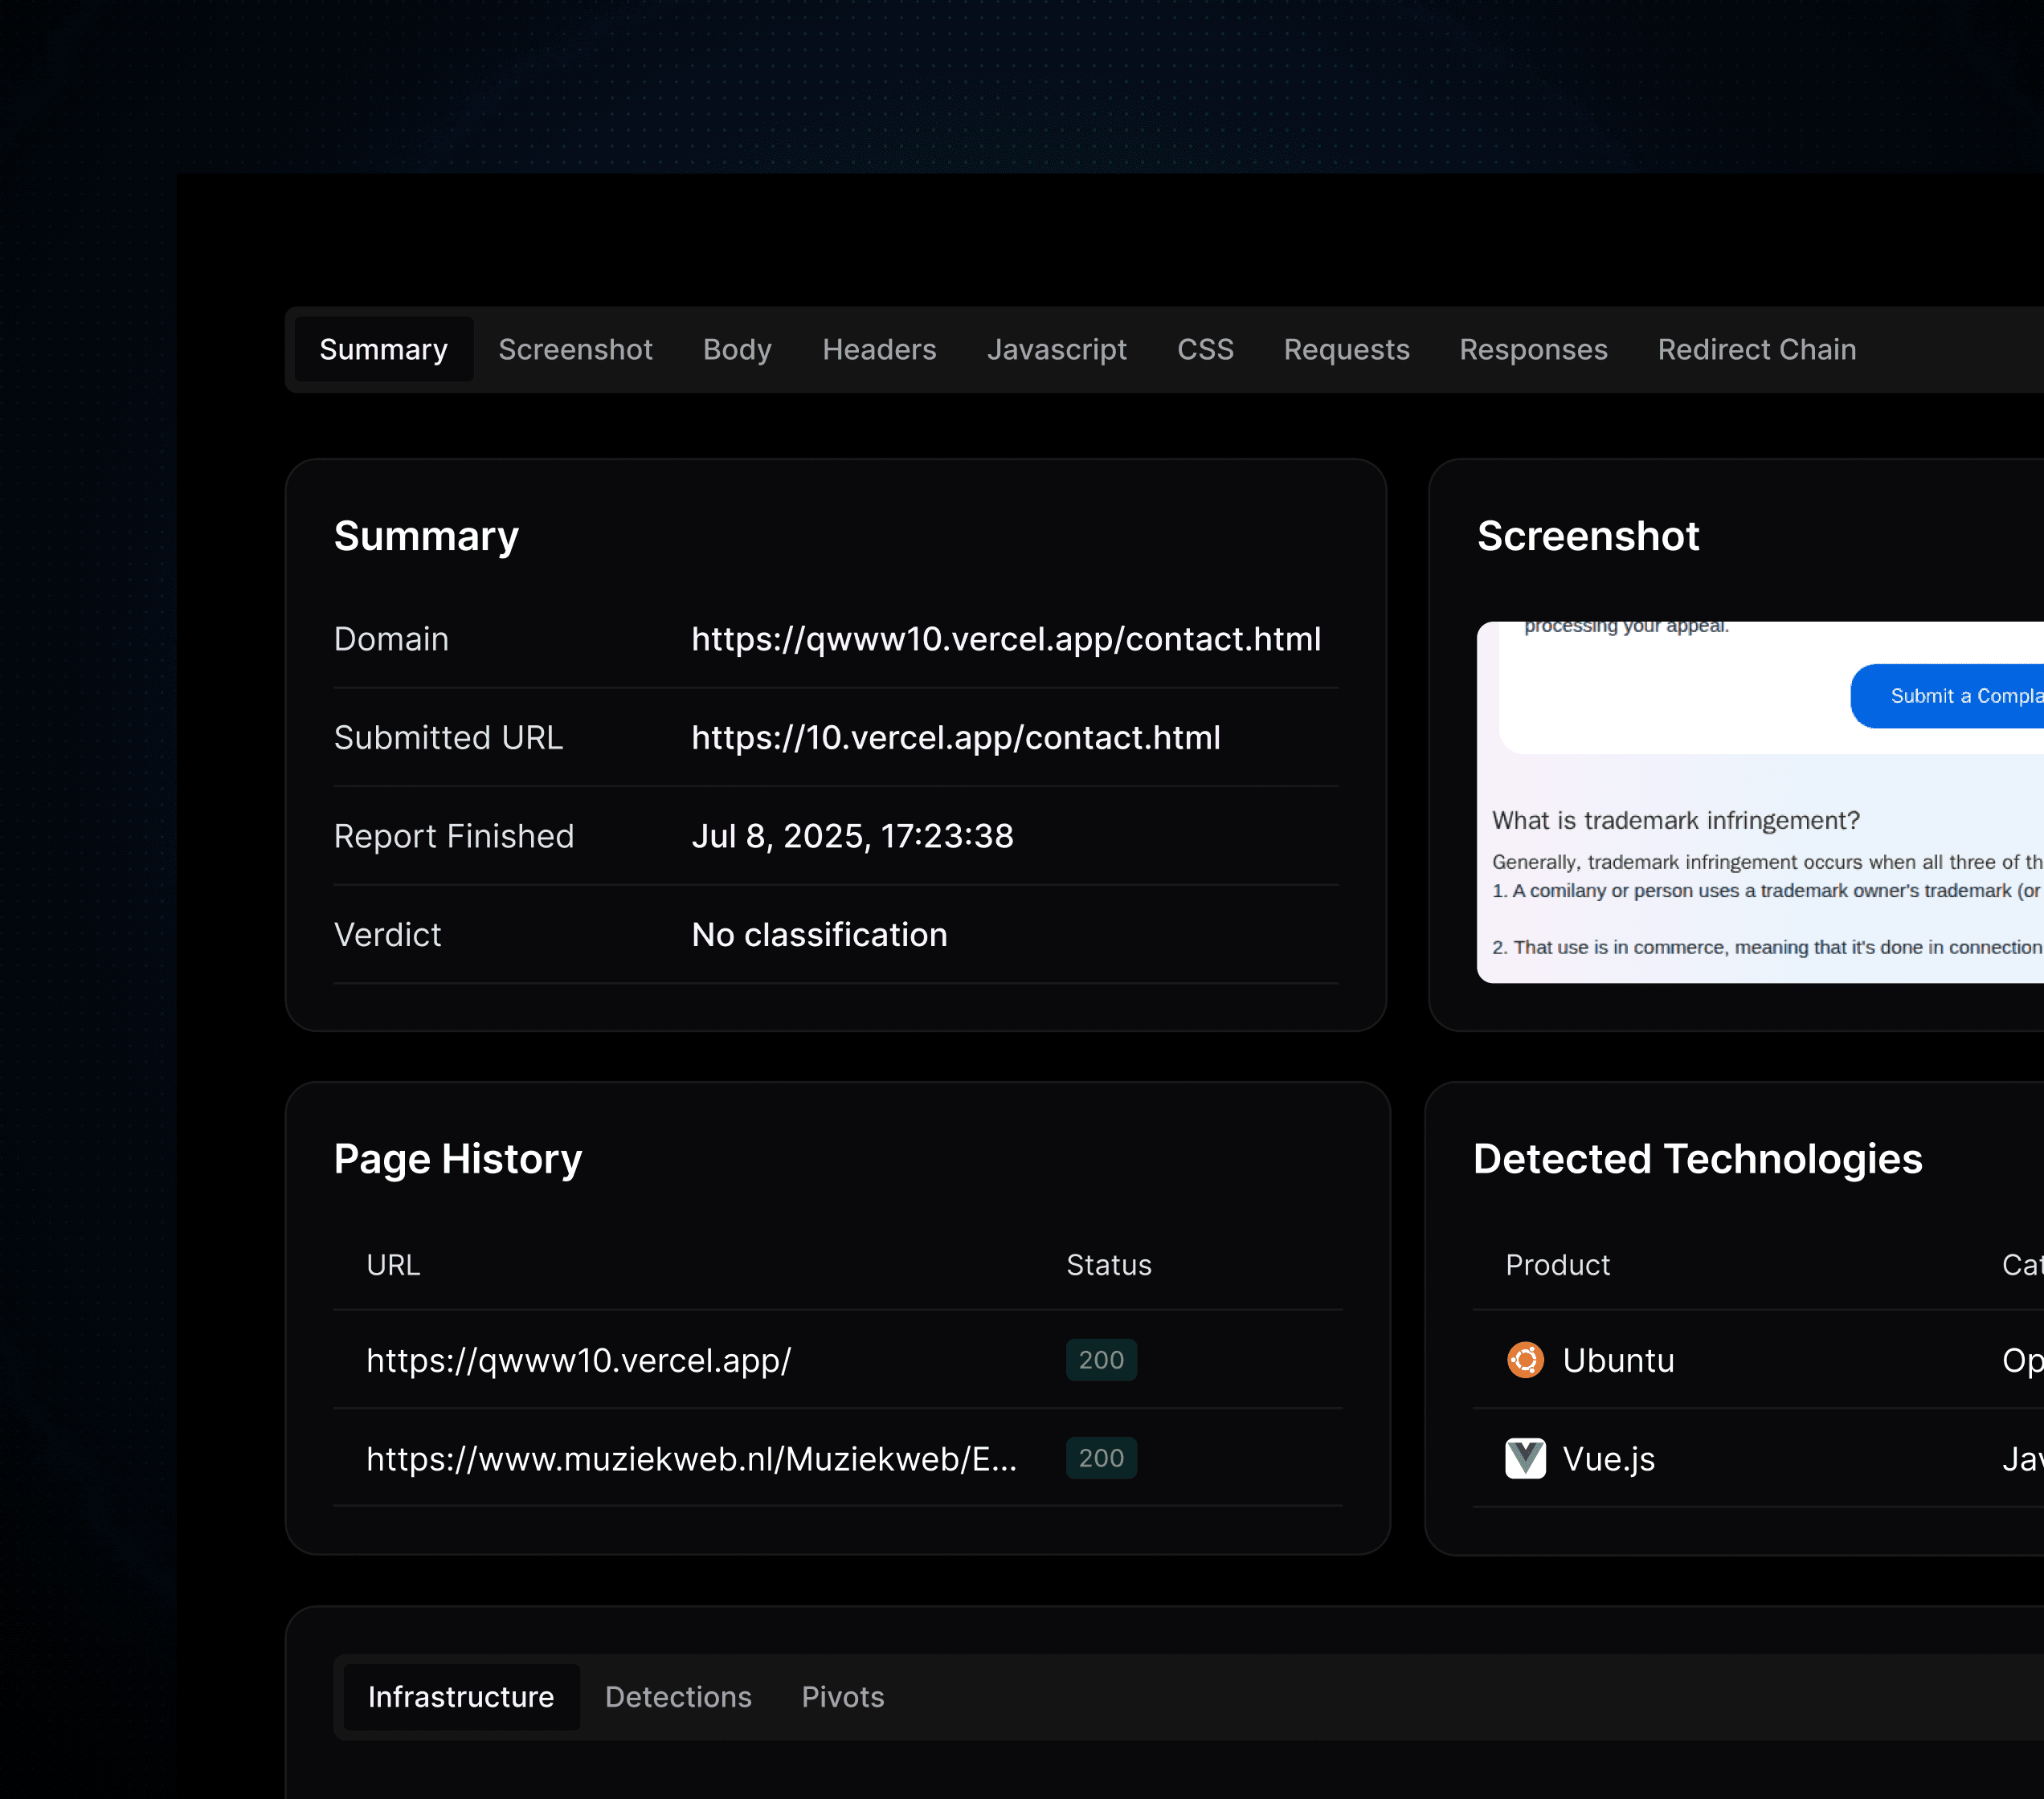The image size is (2044, 1799).
Task: Open the Requests tab
Action: [1346, 349]
